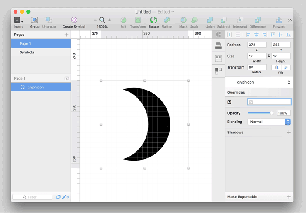Apply Intersect boolean operation
Image resolution: width=306 pixels, height=213 pixels.
tap(240, 20)
